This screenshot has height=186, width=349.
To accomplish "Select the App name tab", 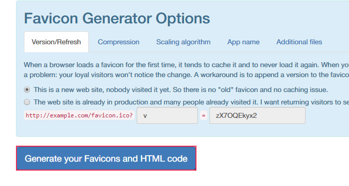I will tap(243, 42).
